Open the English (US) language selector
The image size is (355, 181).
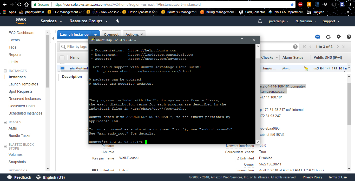50,177
